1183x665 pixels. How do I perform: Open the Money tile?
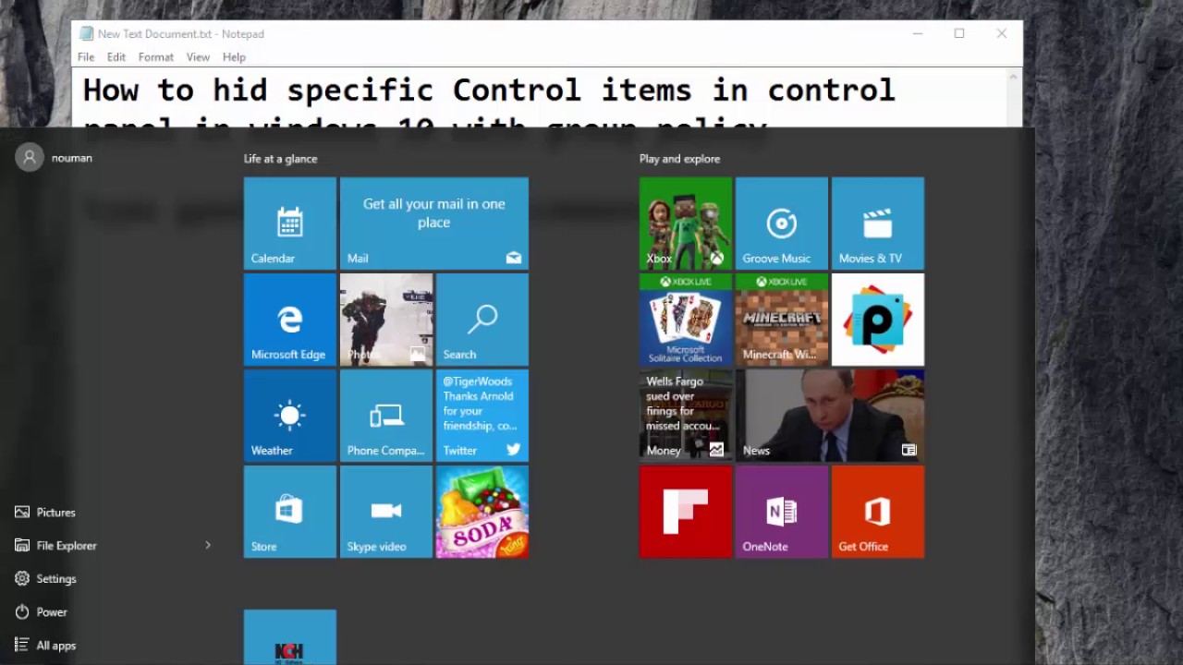coord(686,416)
